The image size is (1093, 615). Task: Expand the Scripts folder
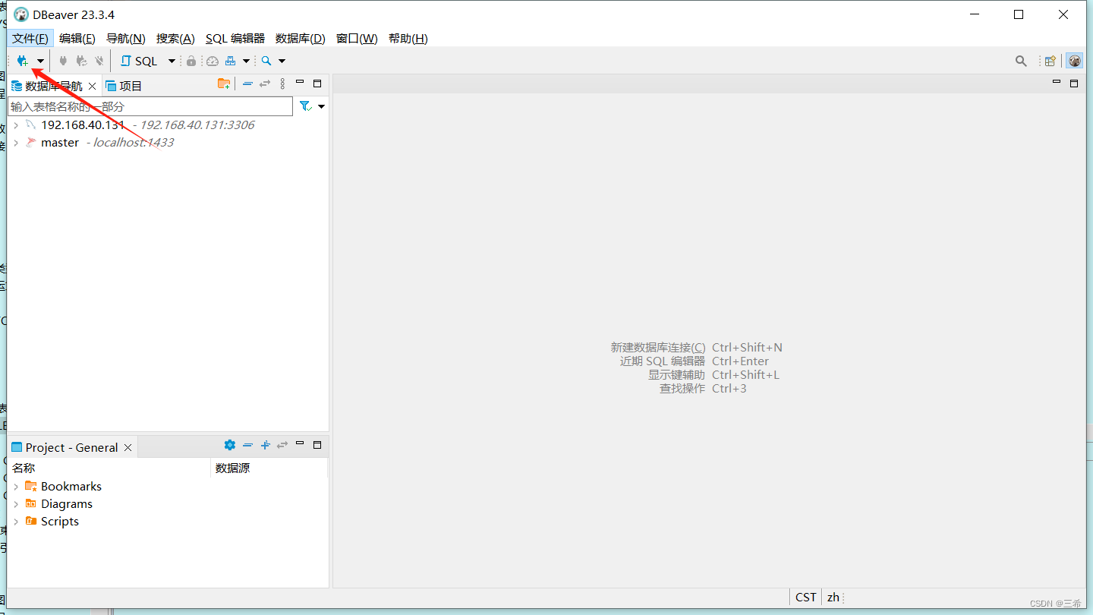[x=16, y=522]
